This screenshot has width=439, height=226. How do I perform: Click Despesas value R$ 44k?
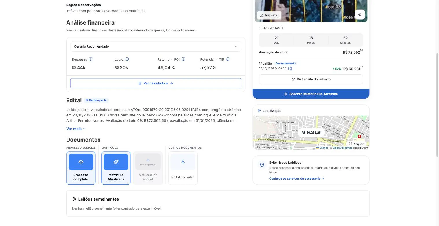tap(79, 67)
